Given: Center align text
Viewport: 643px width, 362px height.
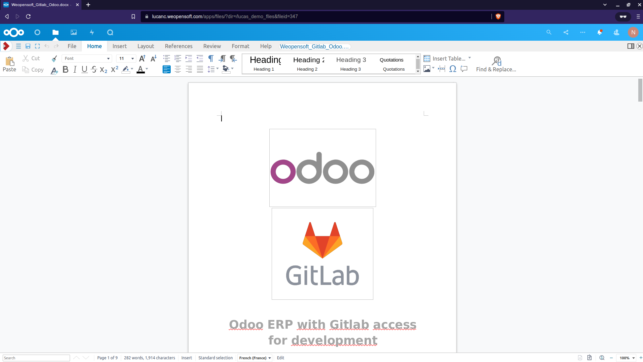Looking at the screenshot, I should point(178,70).
